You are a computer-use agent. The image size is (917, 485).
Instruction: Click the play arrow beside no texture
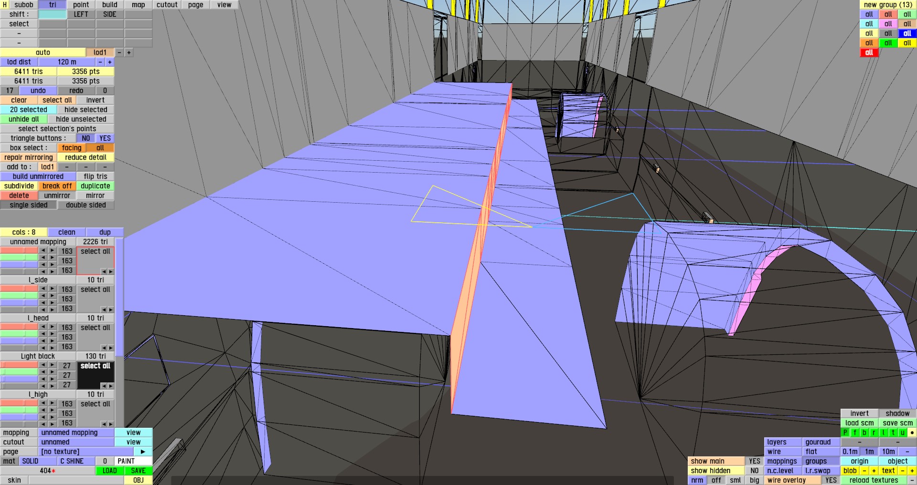(x=143, y=452)
